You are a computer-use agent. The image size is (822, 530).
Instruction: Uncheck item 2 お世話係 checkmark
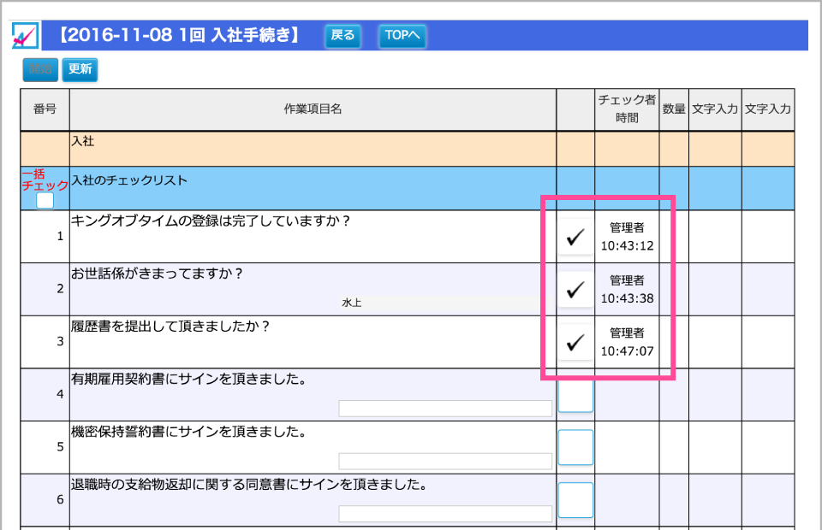point(575,288)
